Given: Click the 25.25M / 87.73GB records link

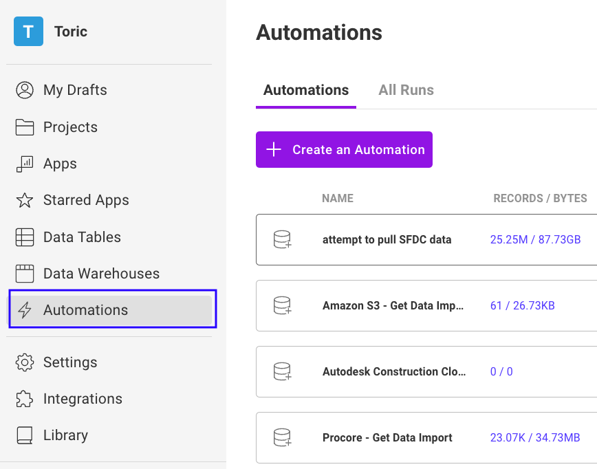Looking at the screenshot, I should point(535,239).
